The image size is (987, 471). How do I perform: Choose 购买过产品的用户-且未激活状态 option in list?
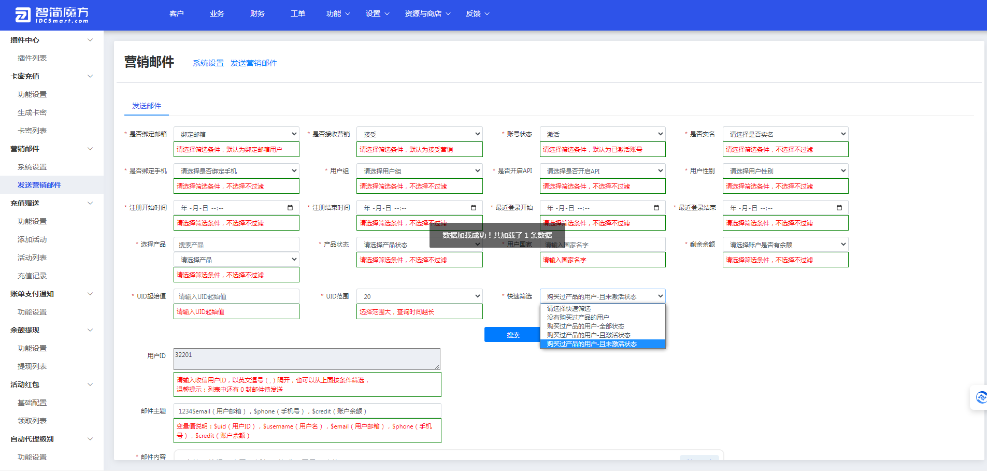click(x=603, y=344)
